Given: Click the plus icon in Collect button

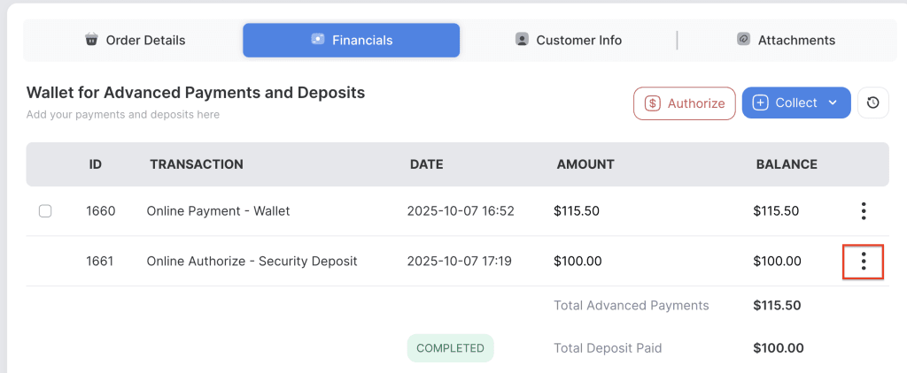Looking at the screenshot, I should (x=760, y=103).
